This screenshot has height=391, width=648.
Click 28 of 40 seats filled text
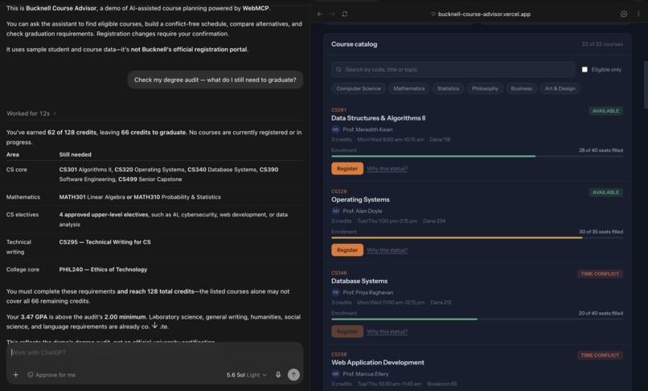coord(601,150)
